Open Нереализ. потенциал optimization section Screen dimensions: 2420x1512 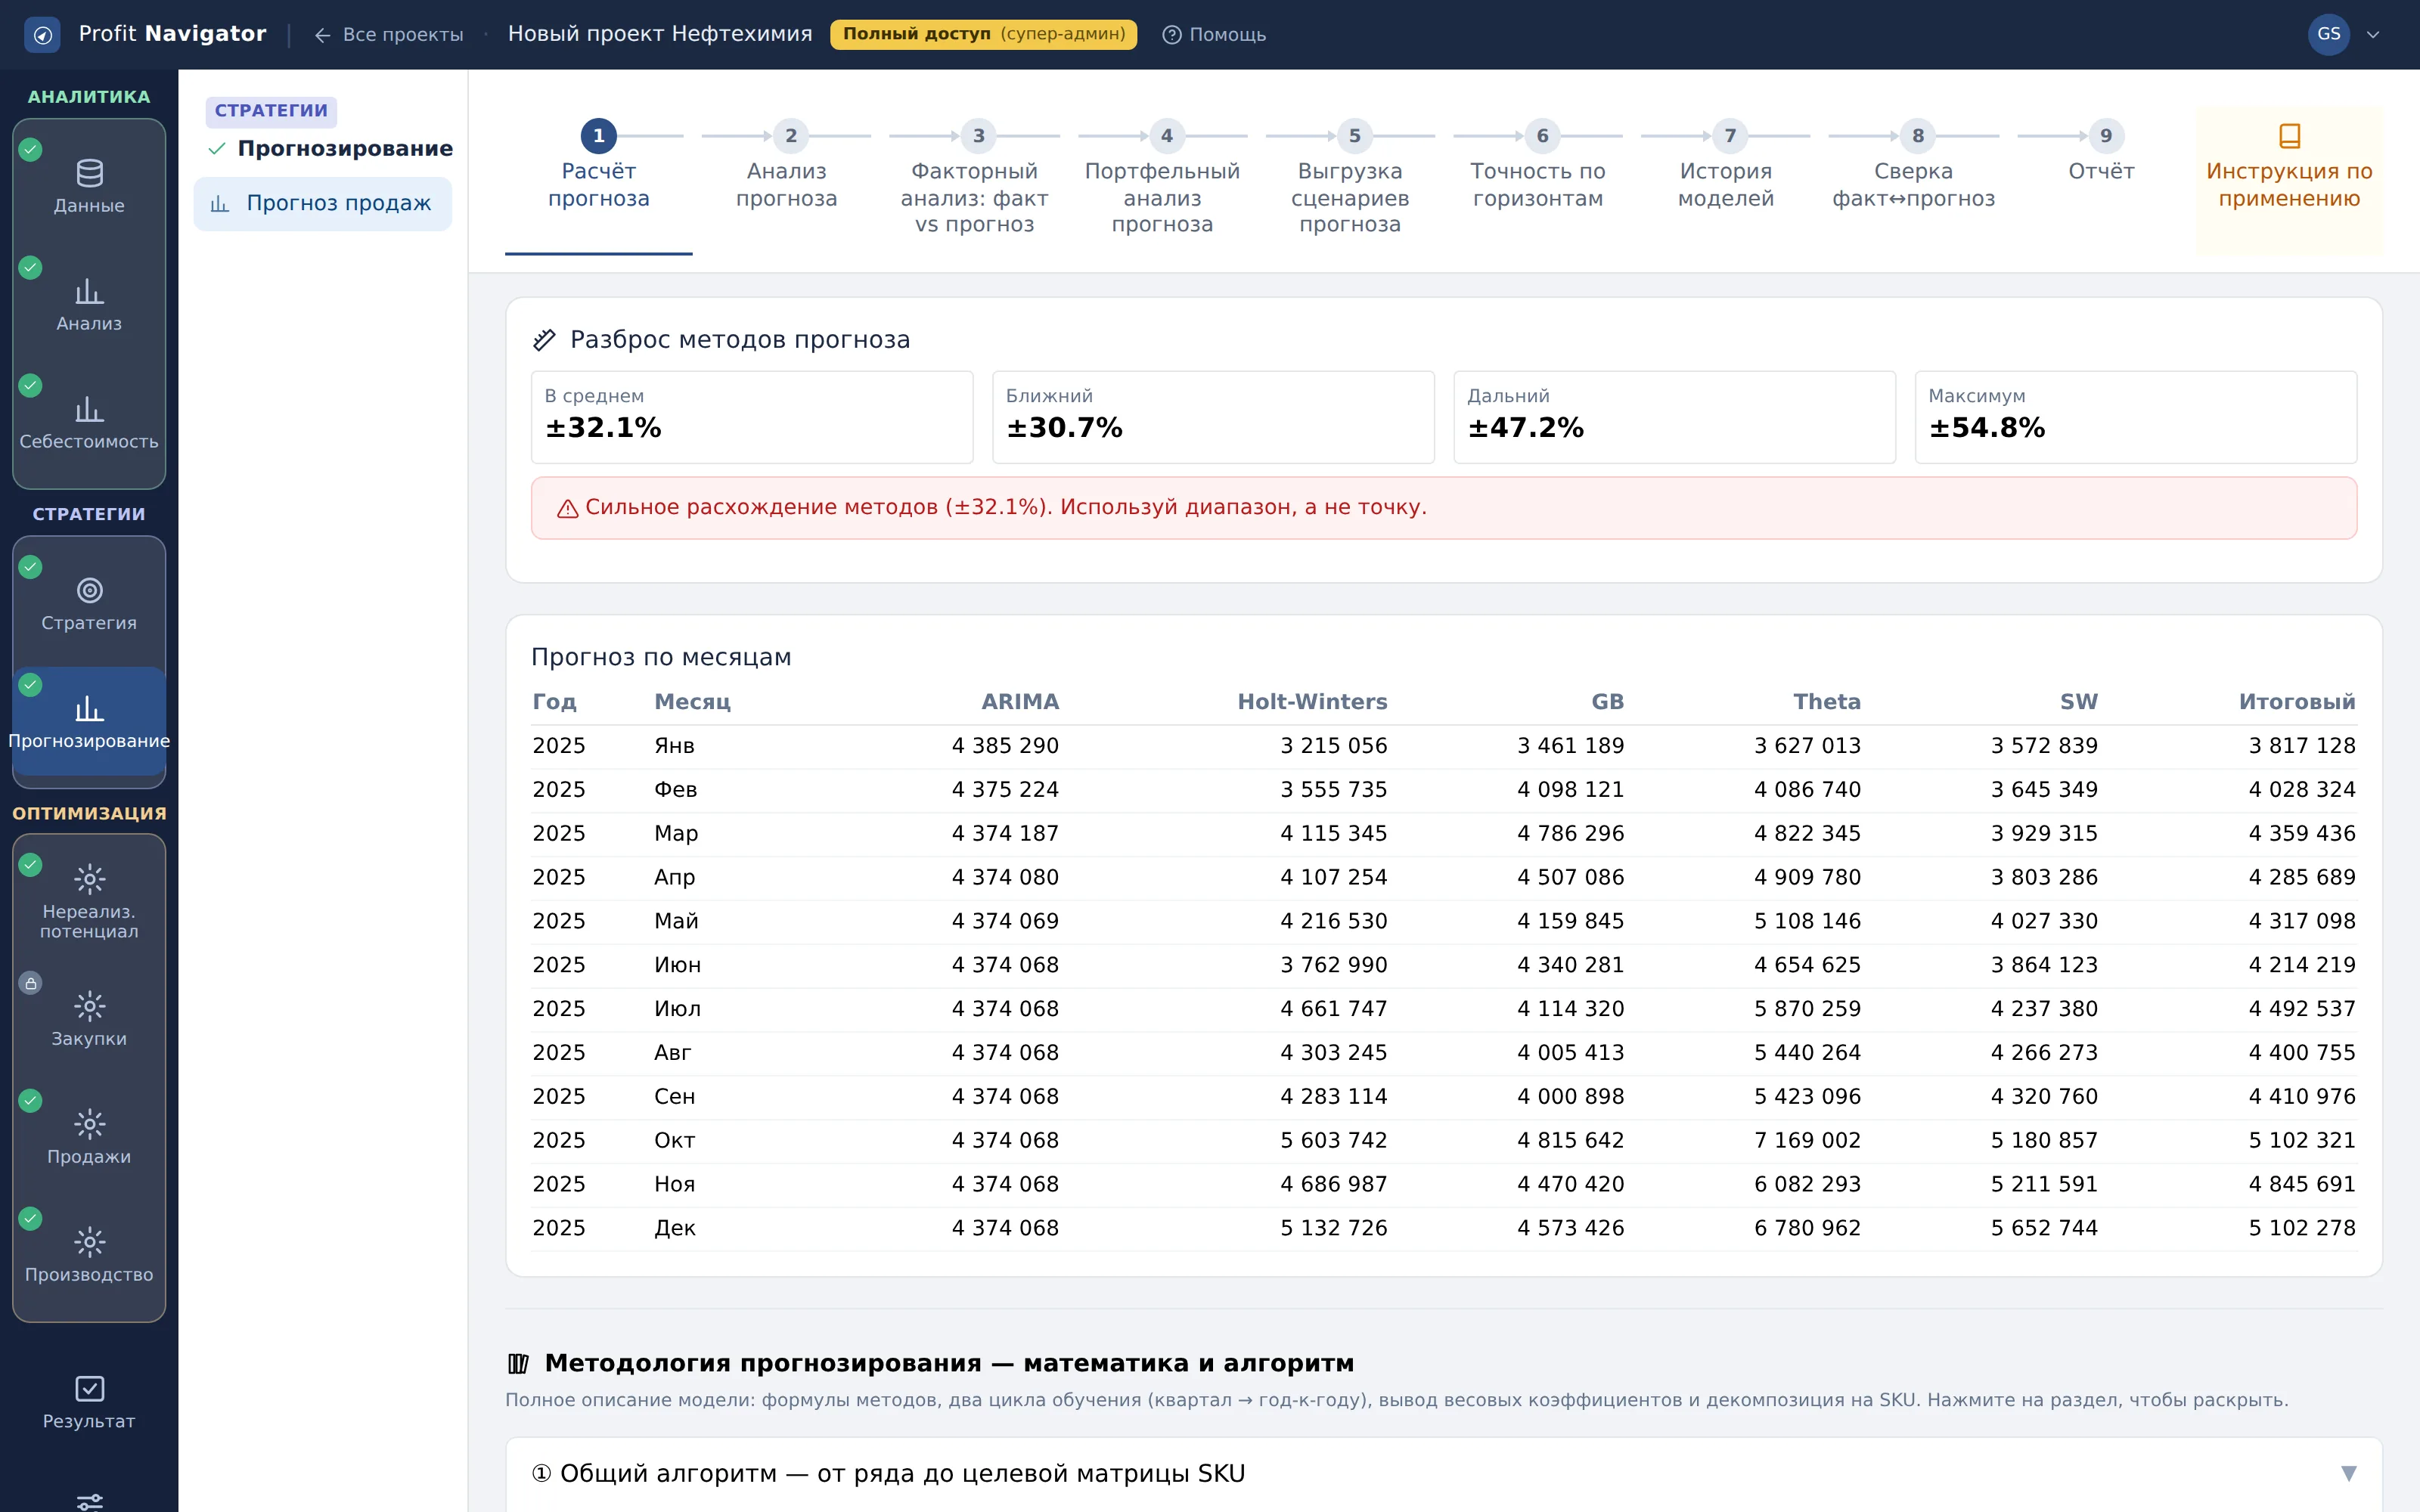pos(89,900)
